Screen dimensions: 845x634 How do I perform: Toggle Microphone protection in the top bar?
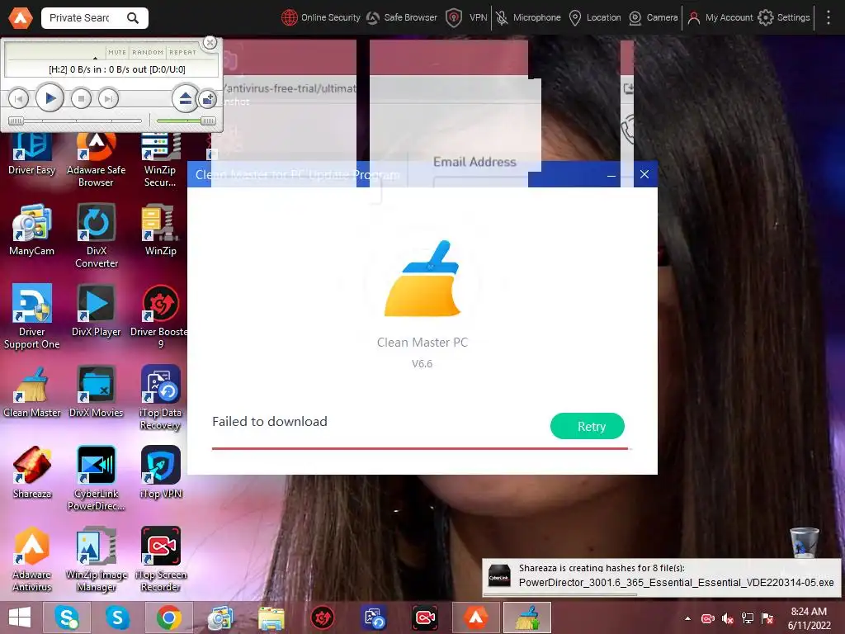(528, 18)
